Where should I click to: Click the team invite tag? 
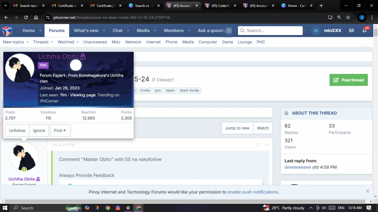tap(189, 90)
